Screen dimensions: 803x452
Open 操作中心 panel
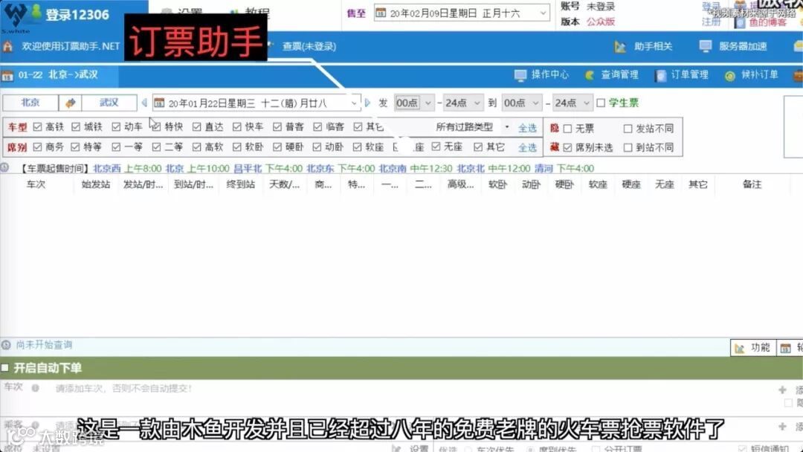(x=550, y=75)
